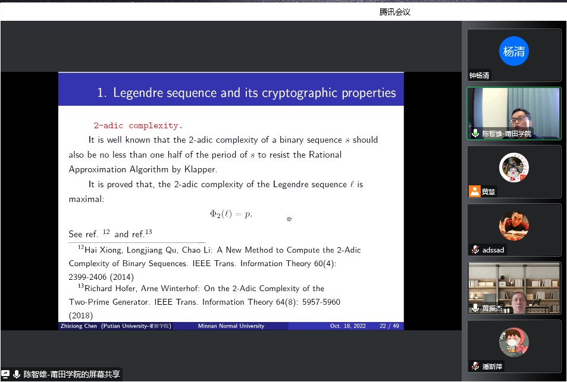Click the 钟杨清 name label
The image size is (567, 382).
coord(480,75)
